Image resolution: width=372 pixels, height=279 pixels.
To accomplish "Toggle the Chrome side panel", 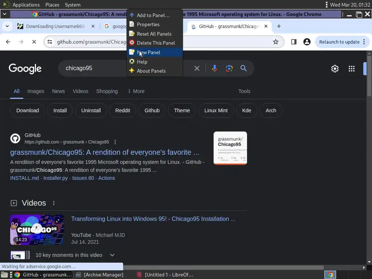I will 294,42.
